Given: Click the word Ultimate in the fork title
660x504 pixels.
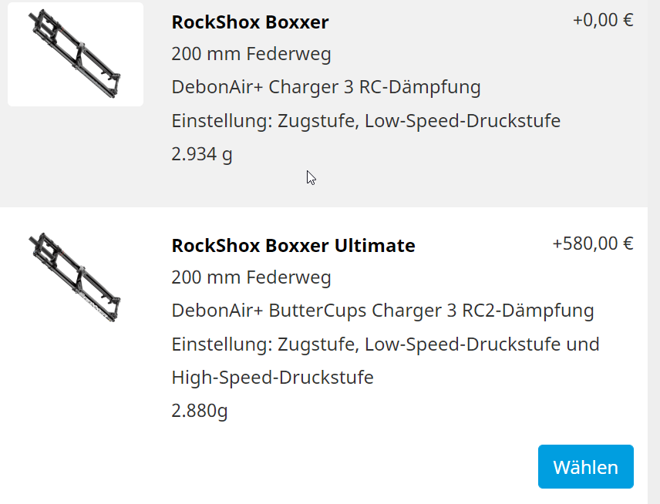Looking at the screenshot, I should click(374, 246).
